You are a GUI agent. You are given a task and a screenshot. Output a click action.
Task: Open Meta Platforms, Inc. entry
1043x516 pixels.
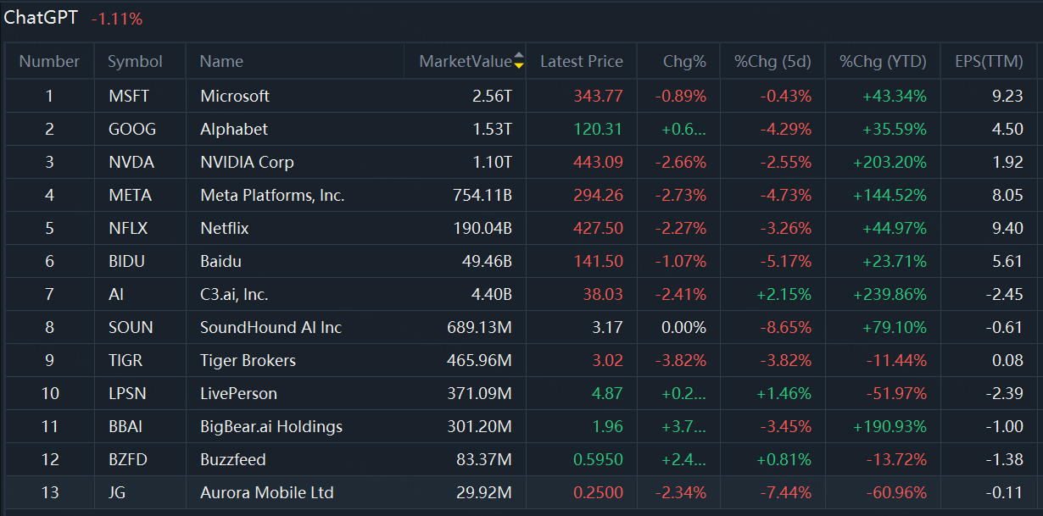click(x=272, y=195)
